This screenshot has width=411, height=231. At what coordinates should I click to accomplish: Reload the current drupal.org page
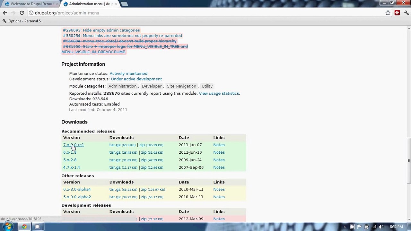click(22, 13)
